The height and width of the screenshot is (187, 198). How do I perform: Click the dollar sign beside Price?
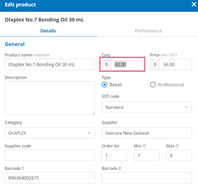coord(155,64)
